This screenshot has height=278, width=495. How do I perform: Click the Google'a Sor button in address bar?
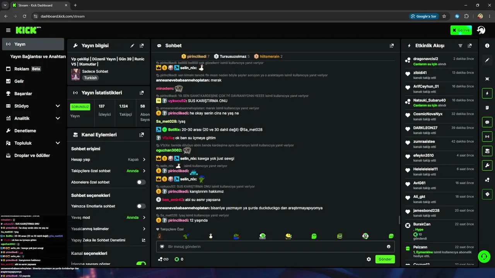[x=424, y=16]
